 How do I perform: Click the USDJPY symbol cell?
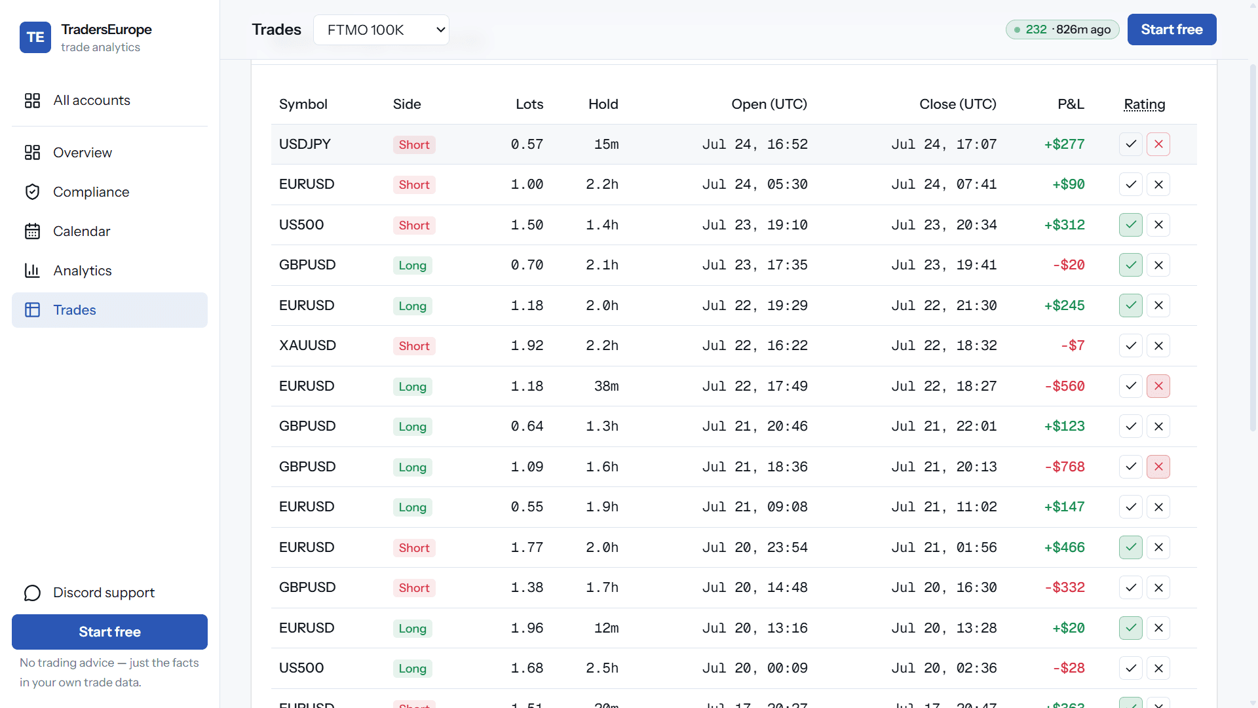click(x=305, y=144)
